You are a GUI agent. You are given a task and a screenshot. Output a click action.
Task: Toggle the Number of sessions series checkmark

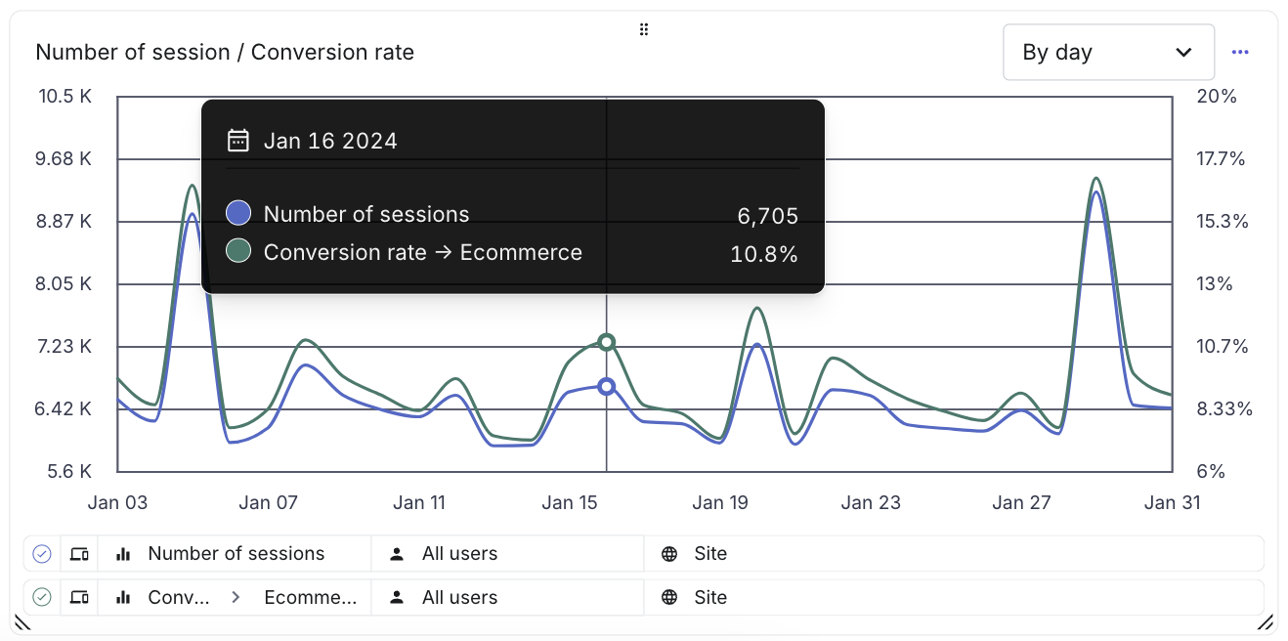pos(42,554)
